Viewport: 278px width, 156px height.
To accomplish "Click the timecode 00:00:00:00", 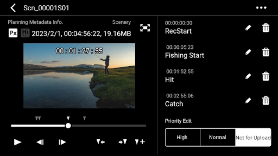I will [179, 23].
